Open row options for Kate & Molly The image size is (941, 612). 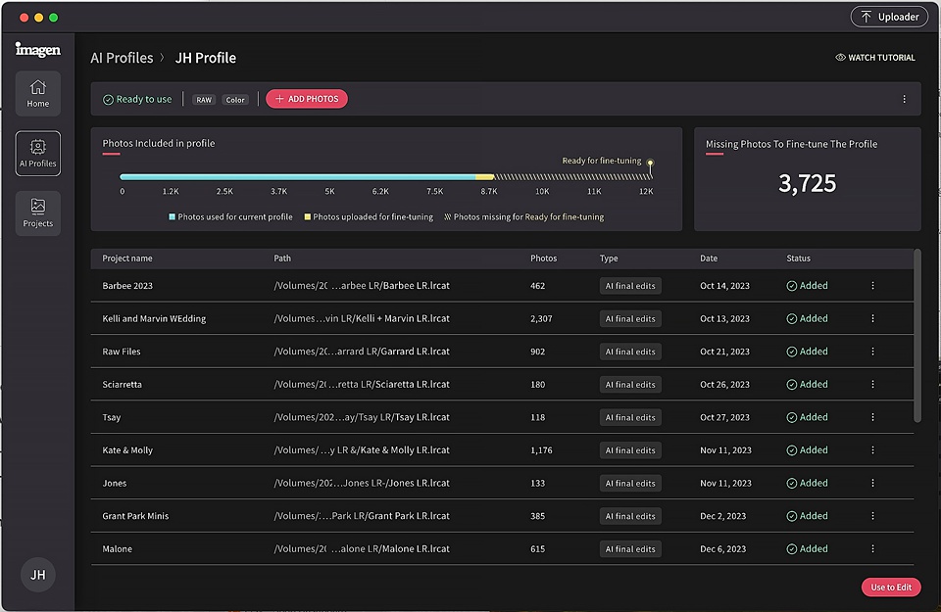872,449
